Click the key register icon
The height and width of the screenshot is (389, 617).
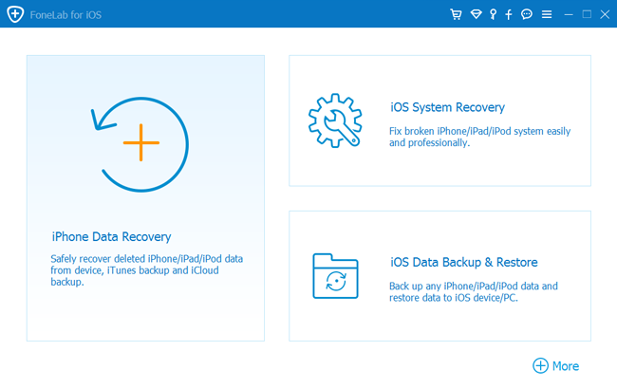(x=493, y=14)
